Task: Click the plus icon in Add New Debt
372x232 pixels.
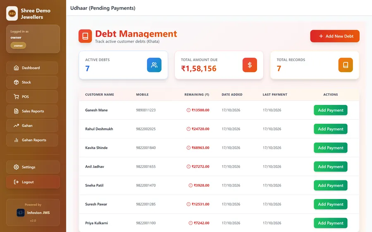Action: 321,36
